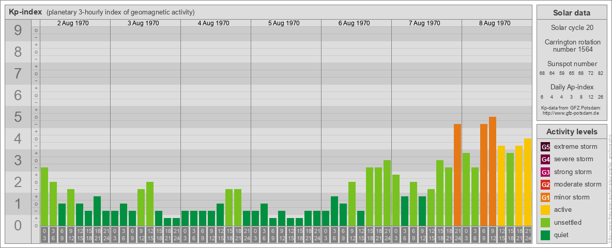Click the large '0' on the Kp axis

tap(18, 225)
